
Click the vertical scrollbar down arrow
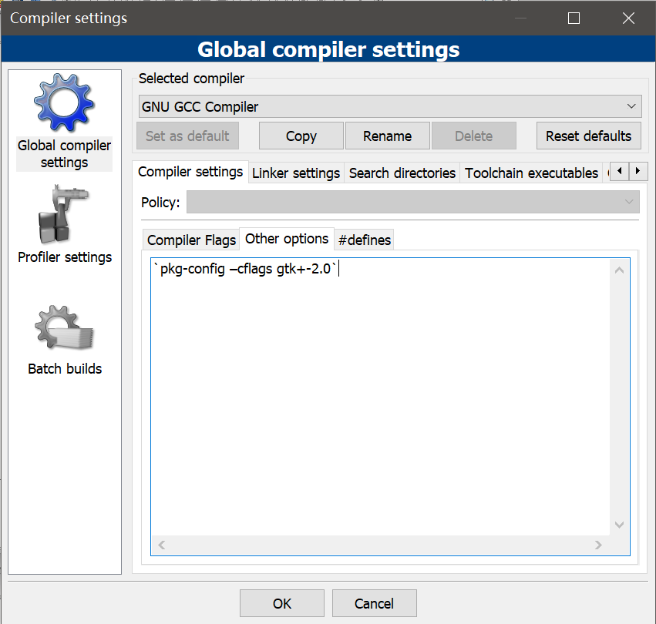tap(619, 525)
